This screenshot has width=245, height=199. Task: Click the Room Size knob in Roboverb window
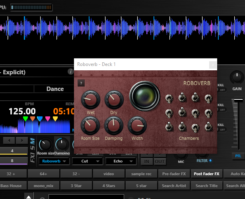click(90, 126)
